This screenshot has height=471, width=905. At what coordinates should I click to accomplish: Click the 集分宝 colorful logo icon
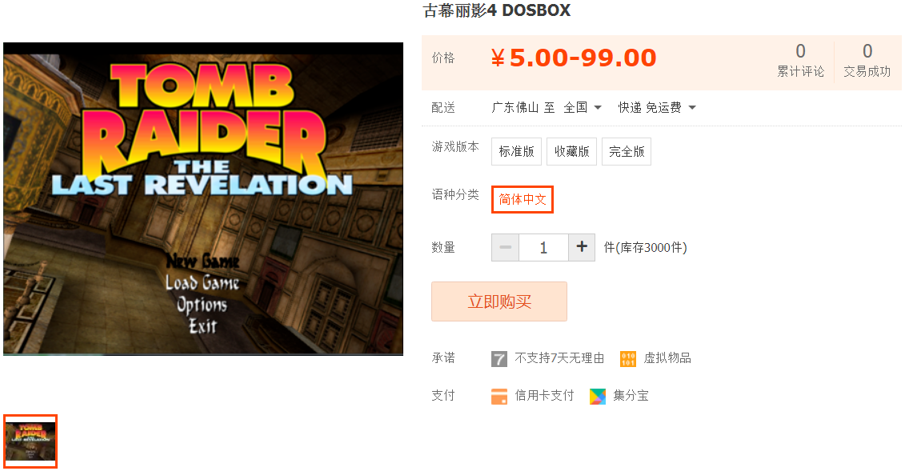pyautogui.click(x=598, y=396)
